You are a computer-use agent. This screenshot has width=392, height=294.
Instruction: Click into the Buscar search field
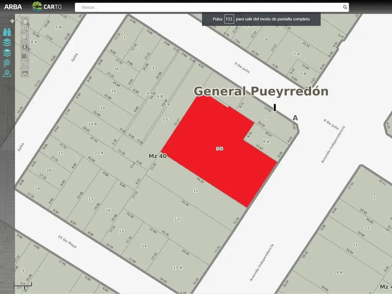tap(211, 7)
